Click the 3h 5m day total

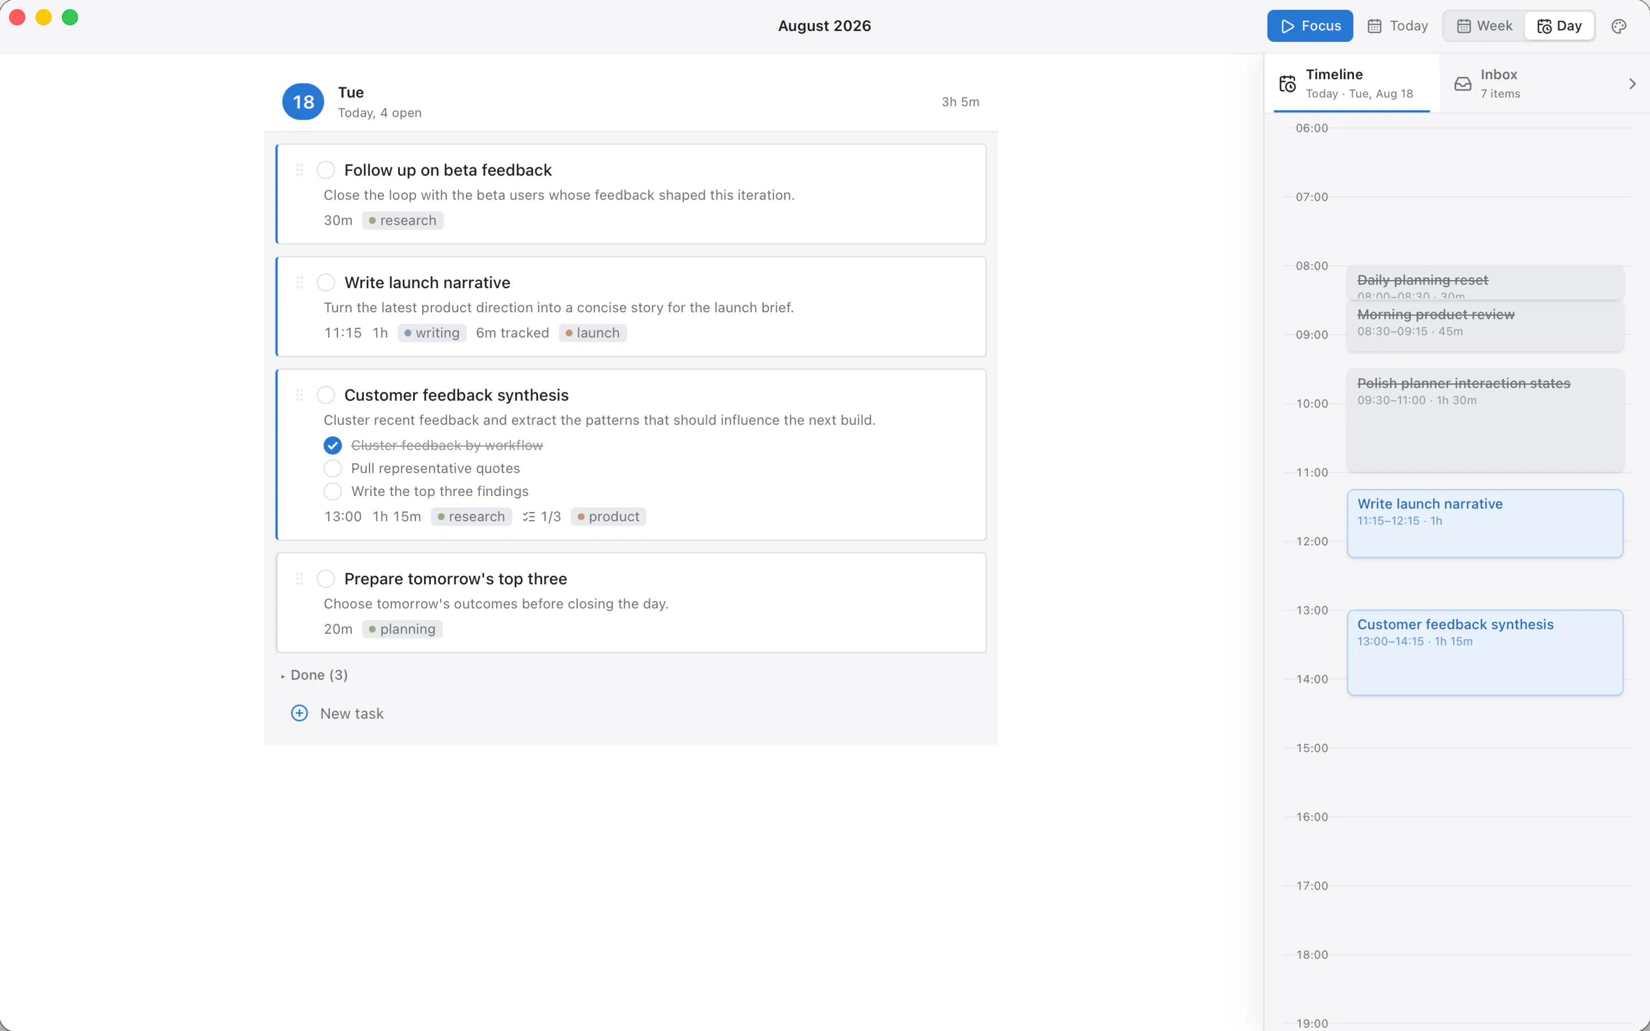point(960,101)
